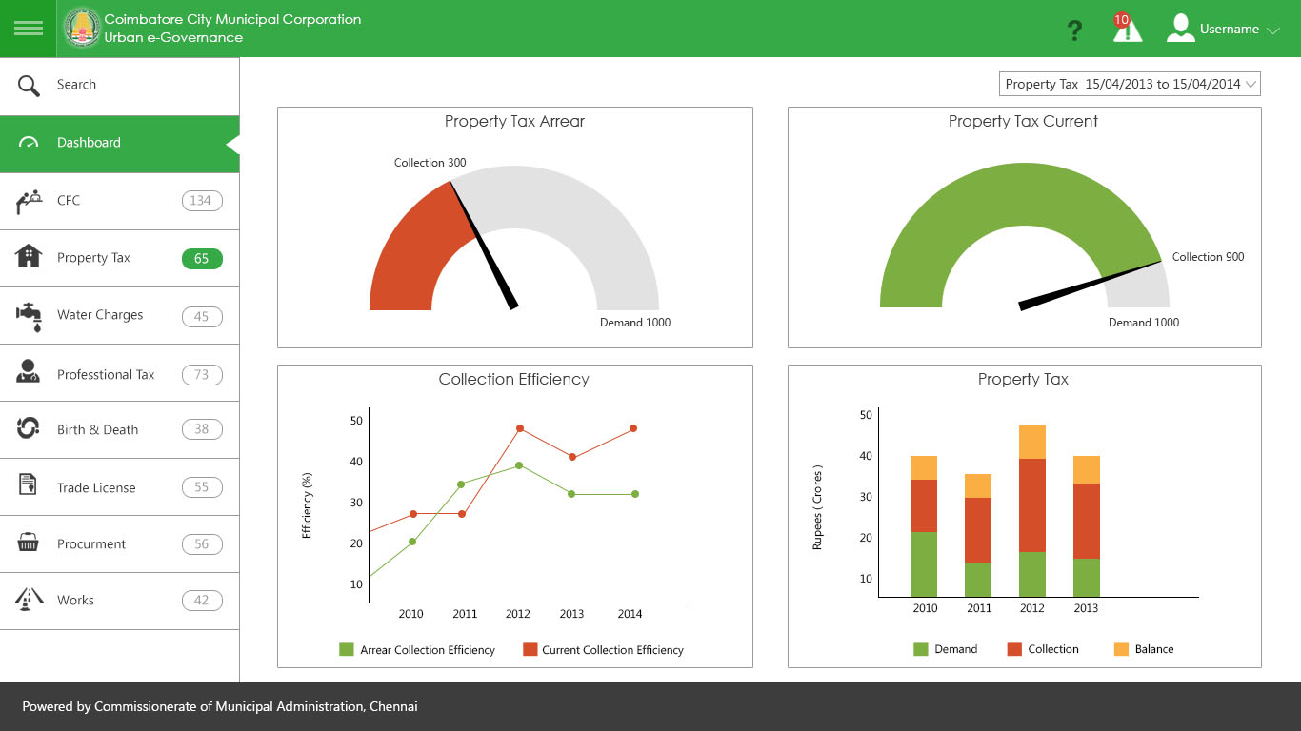This screenshot has width=1301, height=731.
Task: Click the help question mark icon
Action: click(1074, 30)
